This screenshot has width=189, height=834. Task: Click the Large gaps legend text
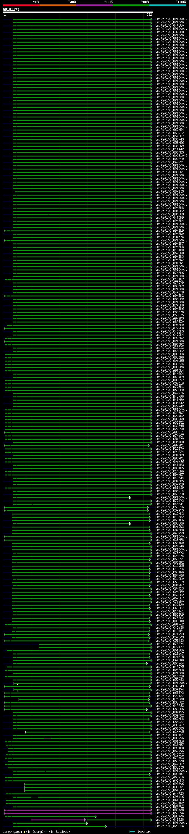click(x=36, y=831)
